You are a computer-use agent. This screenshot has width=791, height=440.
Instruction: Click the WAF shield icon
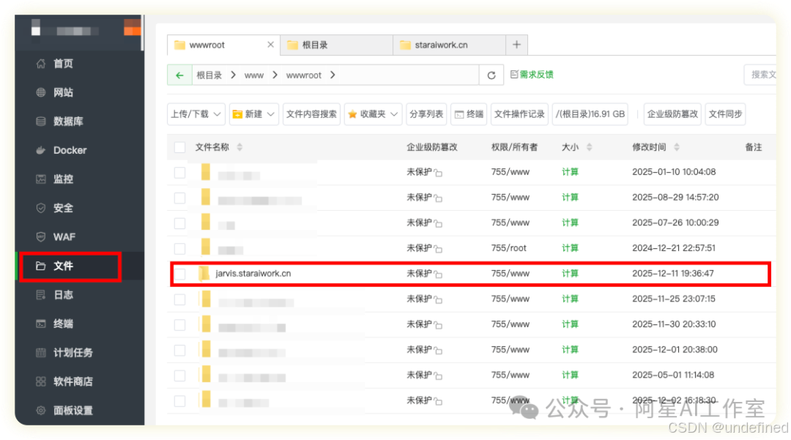41,237
